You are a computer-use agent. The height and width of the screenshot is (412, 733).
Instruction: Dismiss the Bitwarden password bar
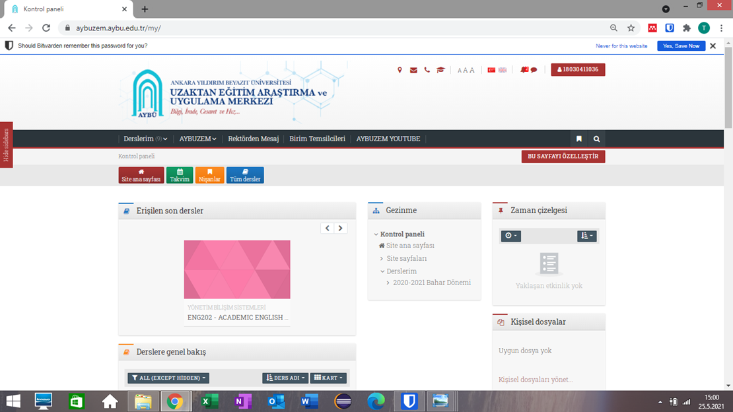click(x=713, y=46)
